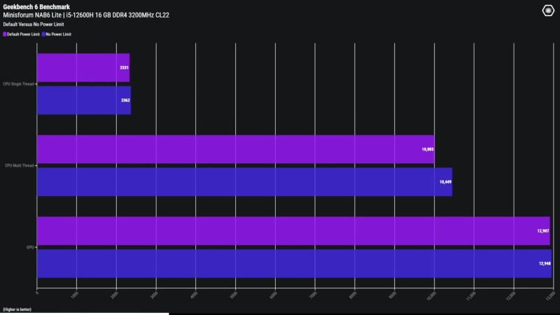Click the blue No Power Limit legend swatch
This screenshot has height=315, width=560.
click(x=43, y=34)
